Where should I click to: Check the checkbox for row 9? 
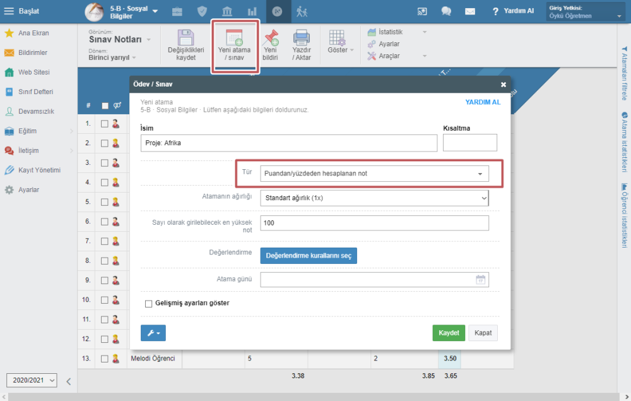[x=105, y=280]
